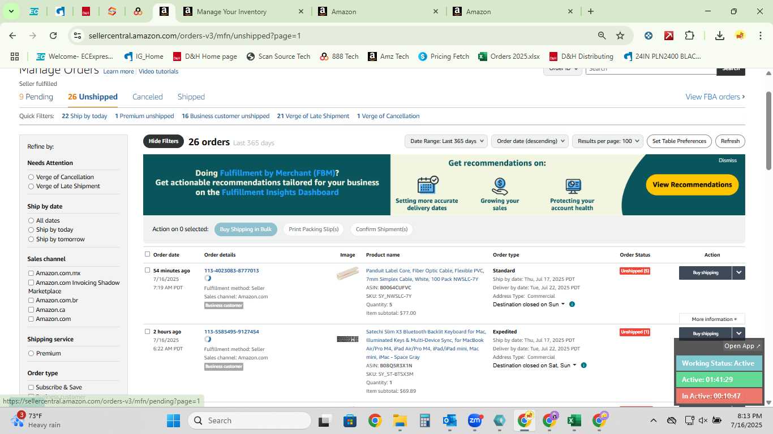Open the Calculator app on taskbar

[x=425, y=420]
